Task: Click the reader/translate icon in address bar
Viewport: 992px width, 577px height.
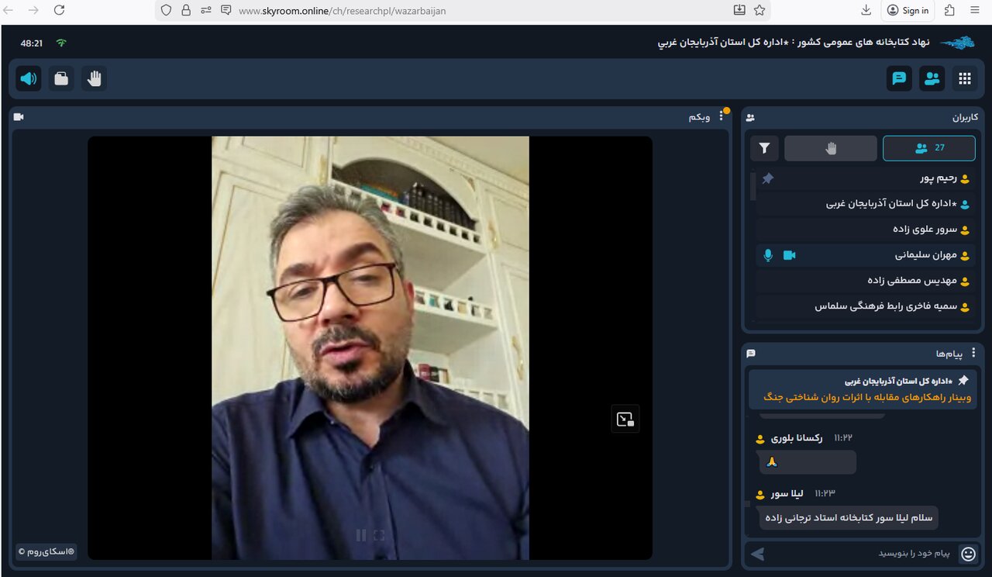Action: pos(226,10)
